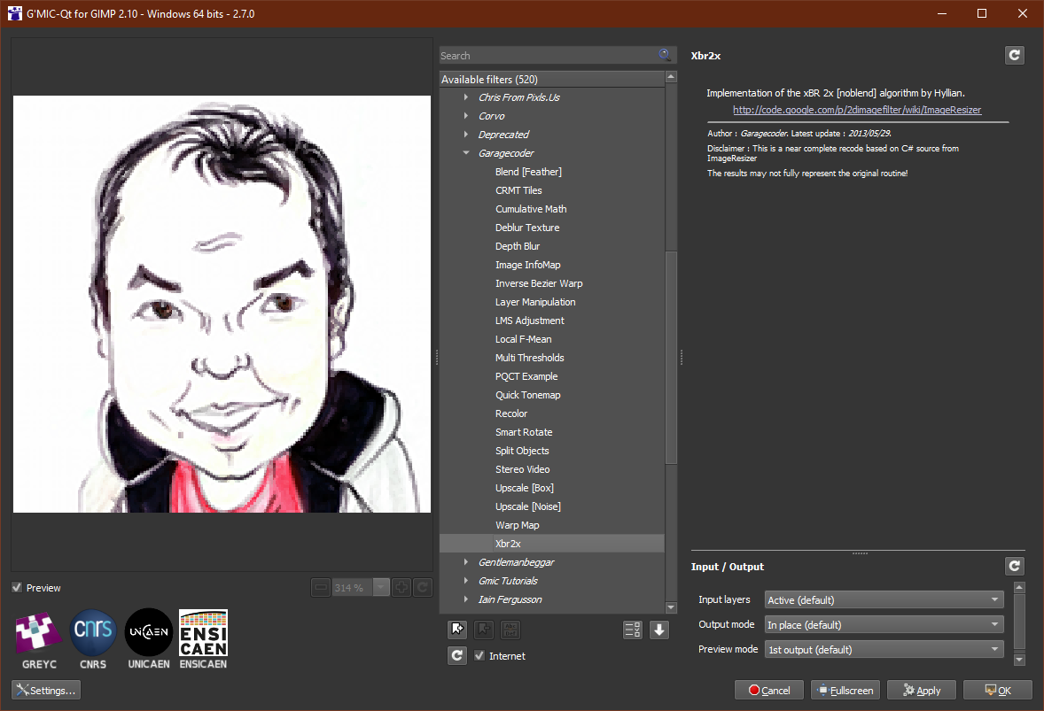Screen dimensions: 1044x711
Task: Reset preview zoom icon
Action: (422, 587)
